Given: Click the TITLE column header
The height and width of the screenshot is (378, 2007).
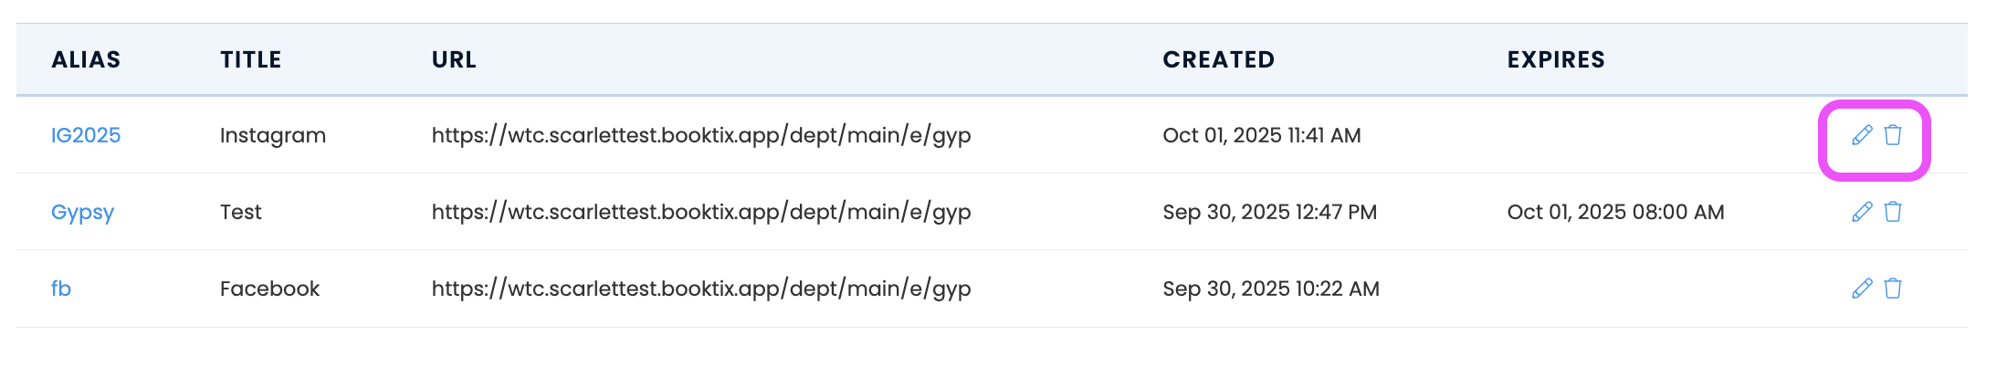Looking at the screenshot, I should pyautogui.click(x=251, y=60).
